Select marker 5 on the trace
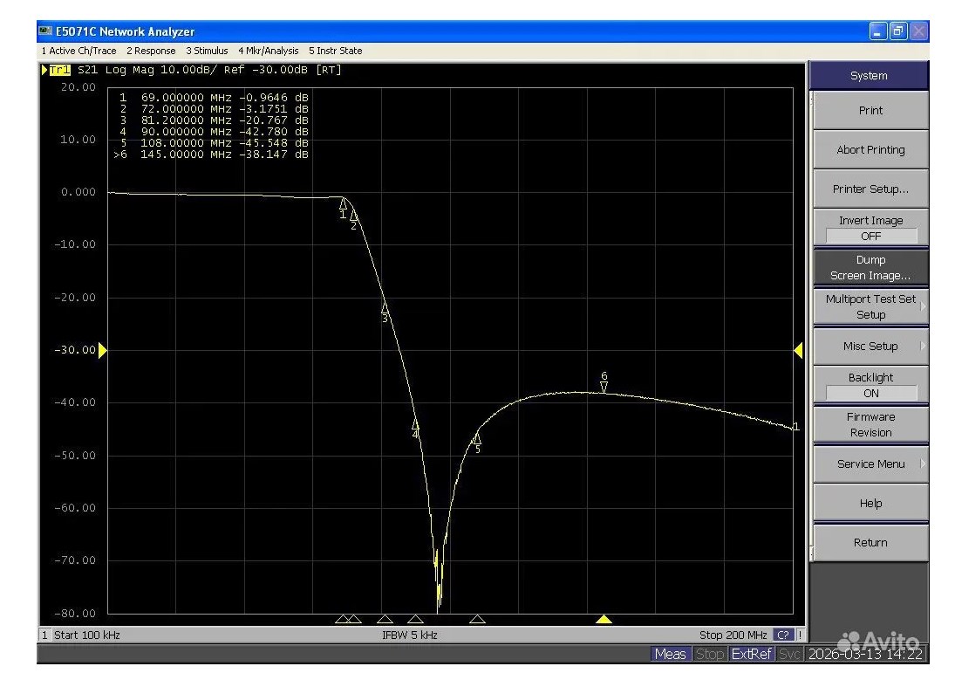The image size is (955, 680). (476, 437)
